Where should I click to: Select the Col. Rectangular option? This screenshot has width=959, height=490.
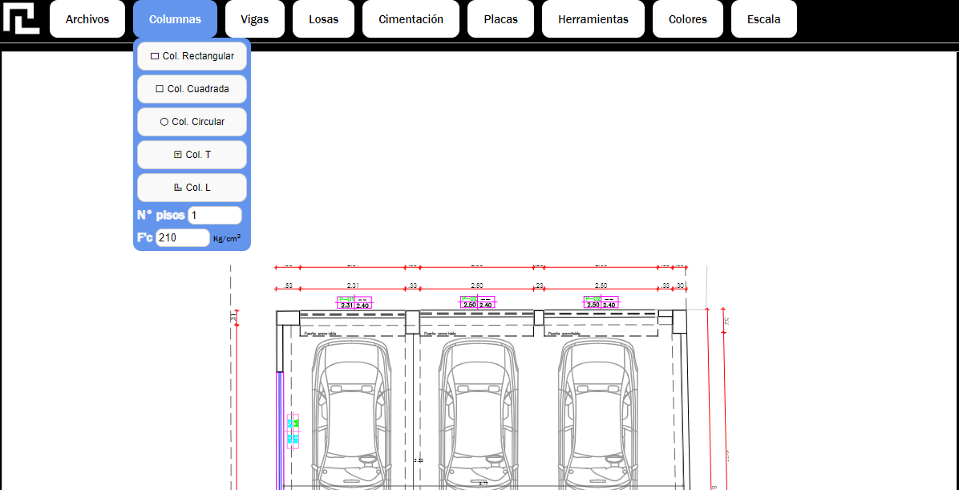pyautogui.click(x=192, y=55)
